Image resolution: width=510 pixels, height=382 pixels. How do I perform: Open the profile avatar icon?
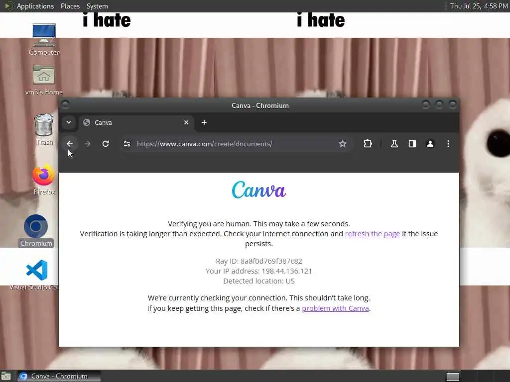pos(430,144)
